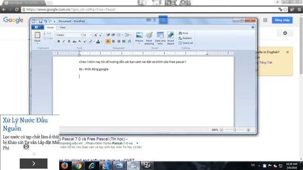The width and height of the screenshot is (303, 170).
Task: Dismiss the English results notice
Action: coord(287,52)
